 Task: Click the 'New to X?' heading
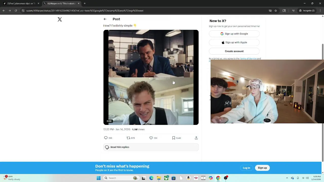(218, 21)
